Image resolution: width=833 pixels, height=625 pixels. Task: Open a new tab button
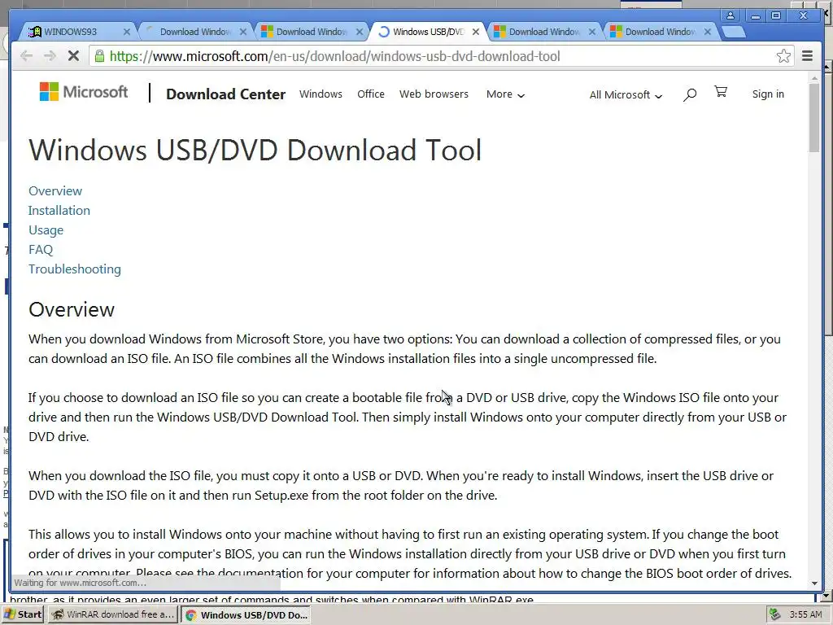734,32
